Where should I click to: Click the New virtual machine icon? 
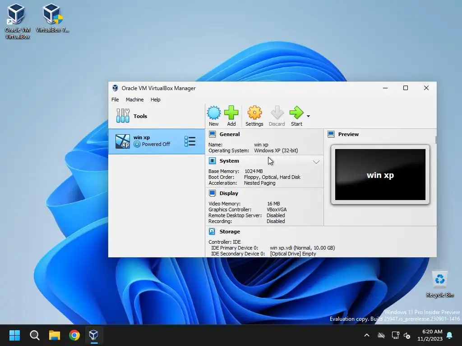213,113
